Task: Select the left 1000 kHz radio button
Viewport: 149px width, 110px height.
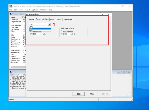Action: point(31,34)
